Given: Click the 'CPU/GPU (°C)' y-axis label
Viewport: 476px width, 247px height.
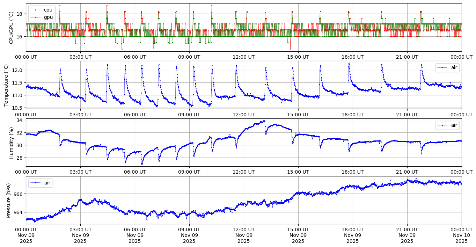Looking at the screenshot, I should point(11,28).
